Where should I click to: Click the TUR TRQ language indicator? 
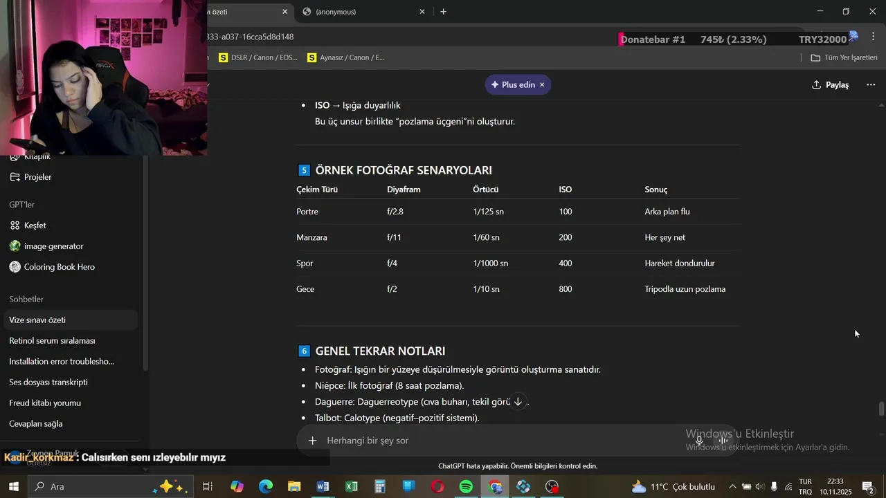point(806,487)
